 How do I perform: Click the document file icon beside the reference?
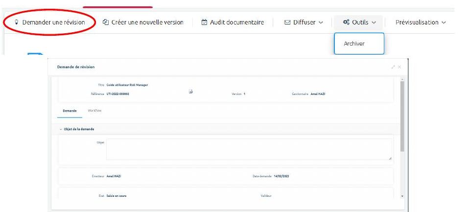(191, 92)
